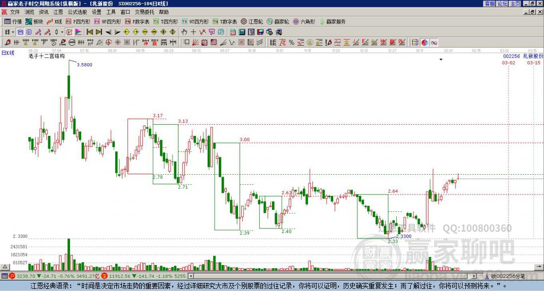Open the P数字表 tool

[137, 21]
